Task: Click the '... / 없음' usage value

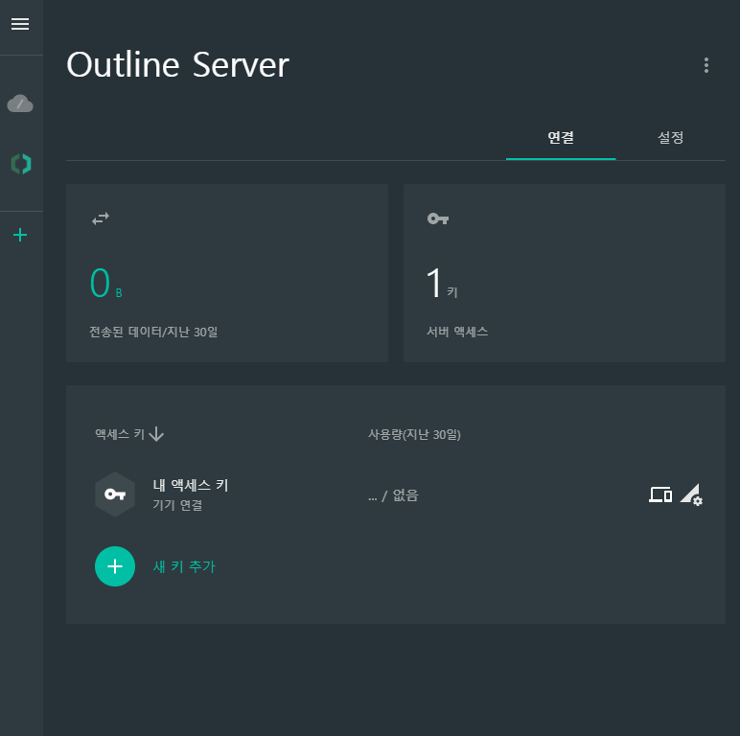Action: [x=393, y=495]
